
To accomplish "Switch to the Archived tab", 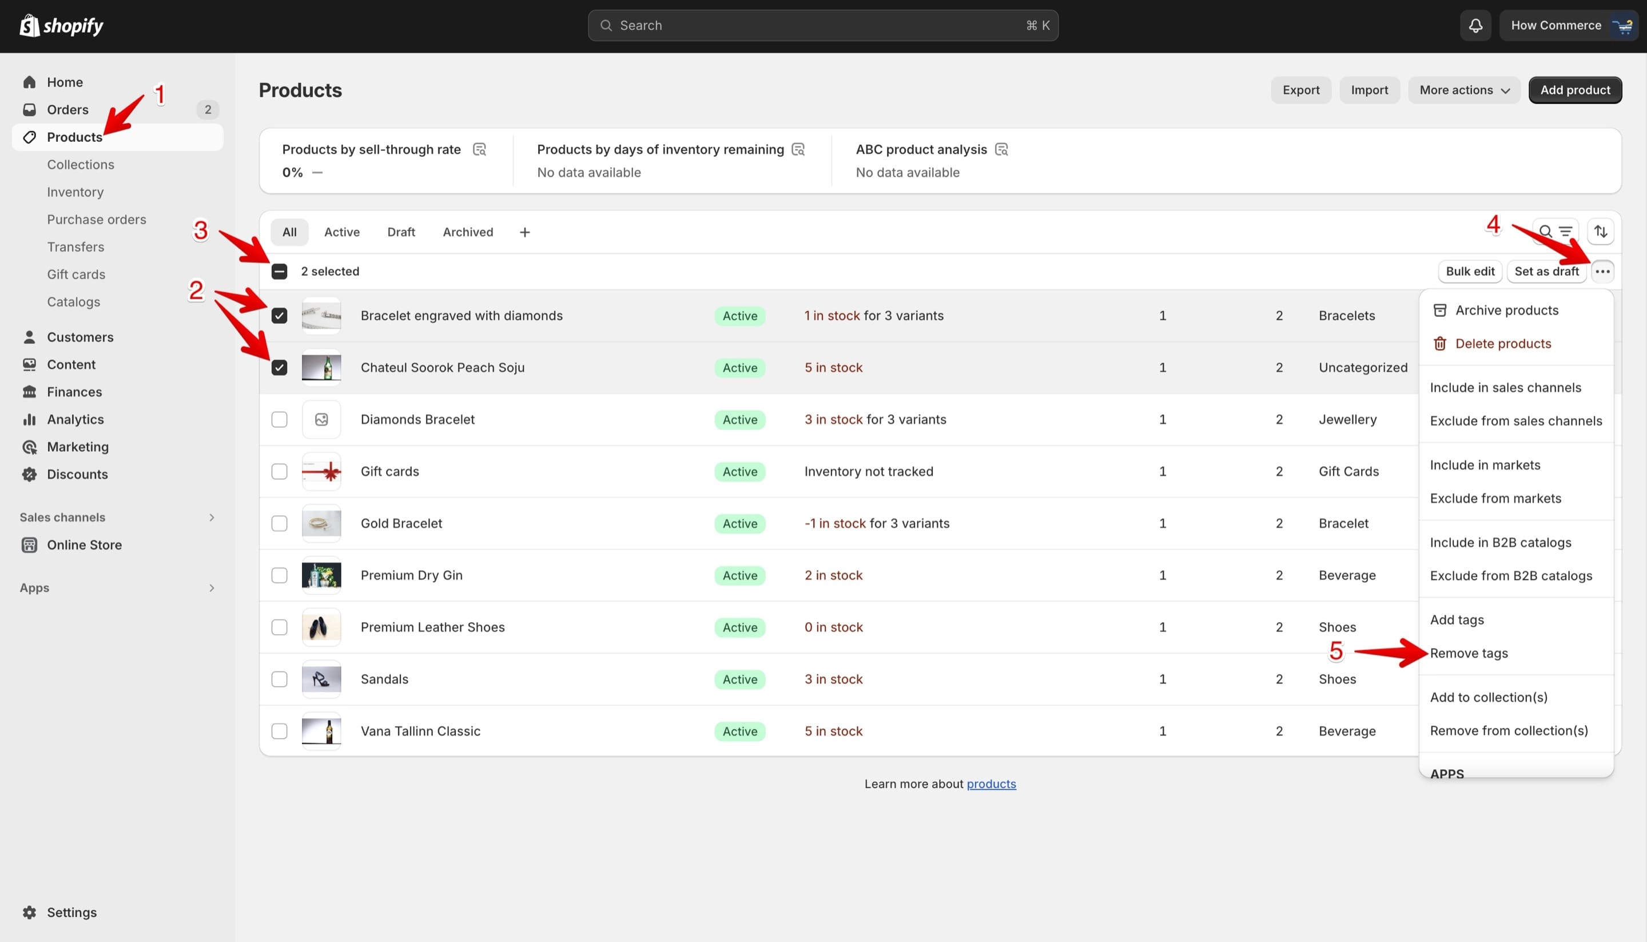I will (x=468, y=232).
